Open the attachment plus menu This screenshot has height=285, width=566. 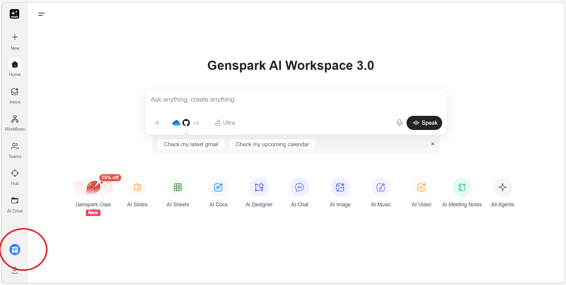point(157,123)
